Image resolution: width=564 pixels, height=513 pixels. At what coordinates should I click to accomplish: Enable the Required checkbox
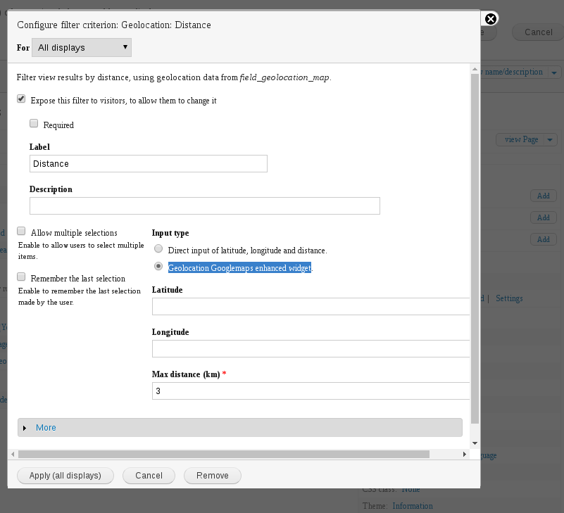click(x=34, y=124)
